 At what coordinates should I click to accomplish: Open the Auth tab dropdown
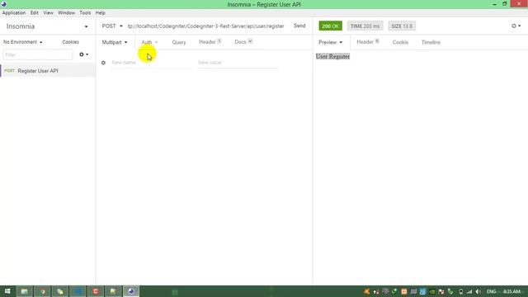point(149,42)
